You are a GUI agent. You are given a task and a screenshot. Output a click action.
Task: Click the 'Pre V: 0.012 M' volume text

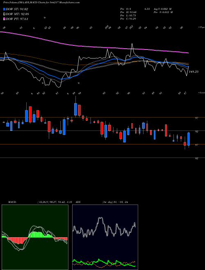point(163,12)
